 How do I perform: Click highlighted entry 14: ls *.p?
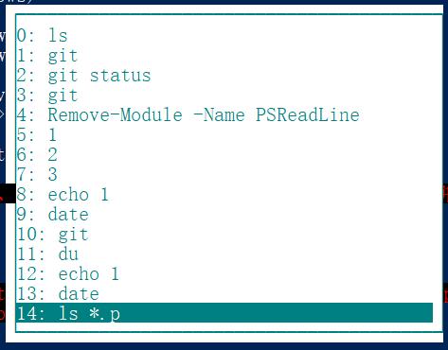224,313
